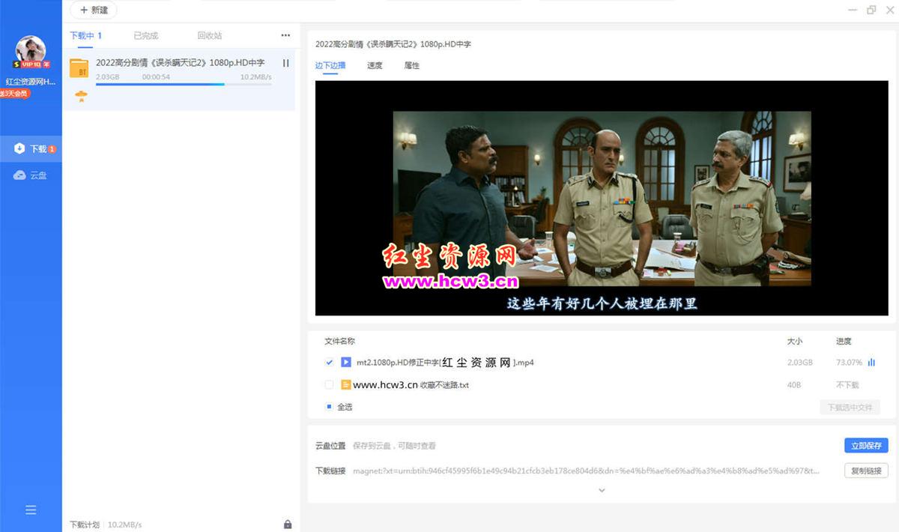Click the VIP 10年 badge
The width and height of the screenshot is (899, 532).
pyautogui.click(x=31, y=65)
